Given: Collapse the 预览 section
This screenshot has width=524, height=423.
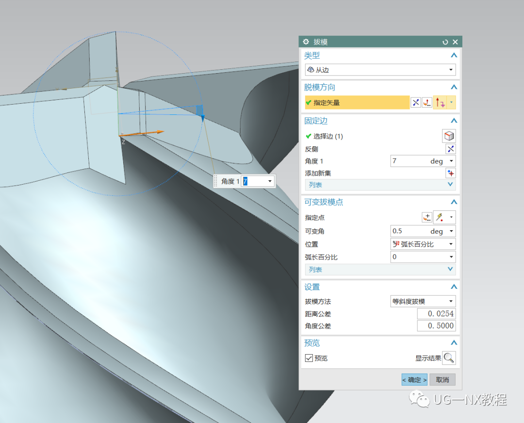Looking at the screenshot, I should [x=454, y=343].
